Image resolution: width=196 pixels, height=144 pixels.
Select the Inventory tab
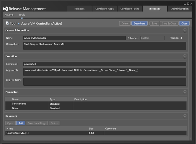pos(155,9)
